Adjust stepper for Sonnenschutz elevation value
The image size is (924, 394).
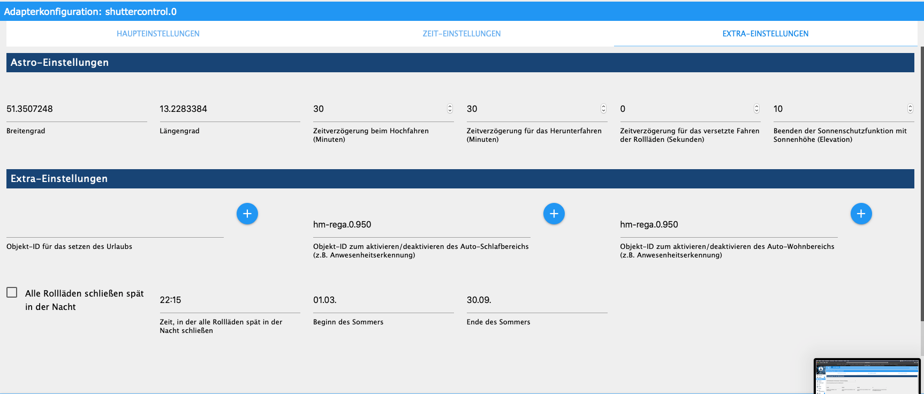pos(910,109)
